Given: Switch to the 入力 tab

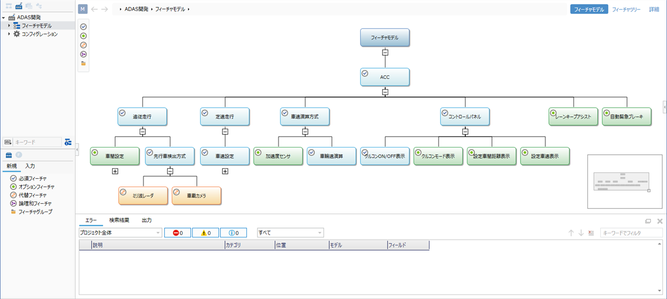Looking at the screenshot, I should tap(30, 166).
